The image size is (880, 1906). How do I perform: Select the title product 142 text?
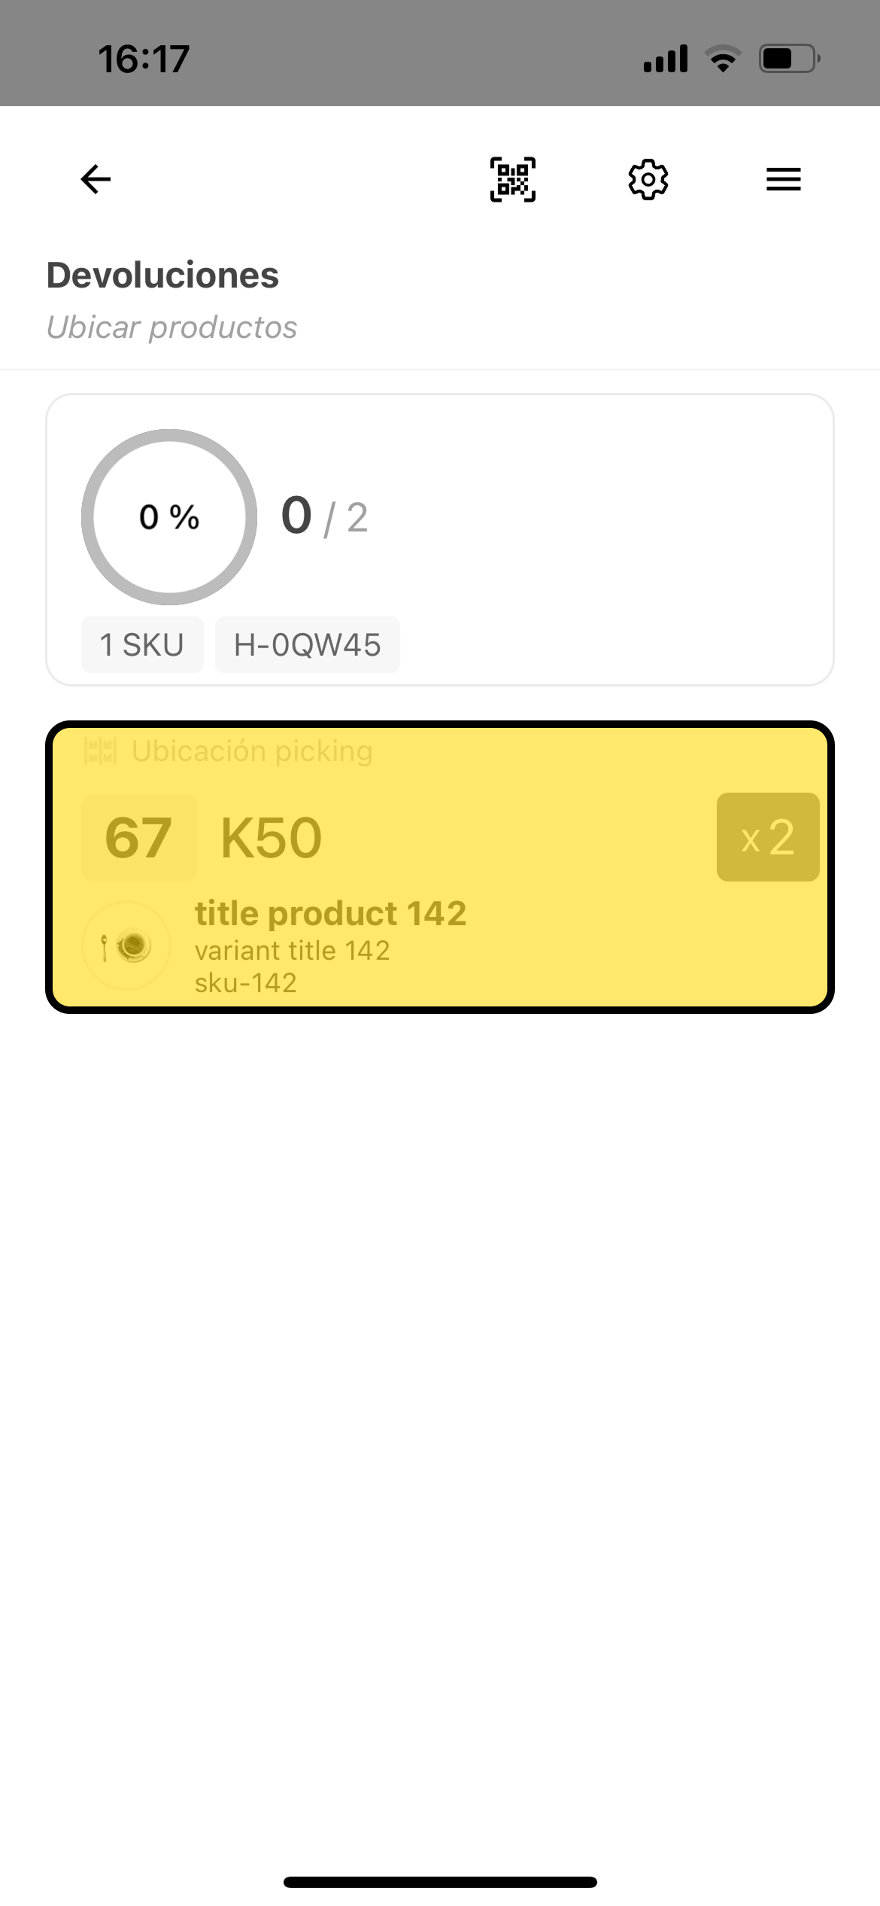(330, 914)
